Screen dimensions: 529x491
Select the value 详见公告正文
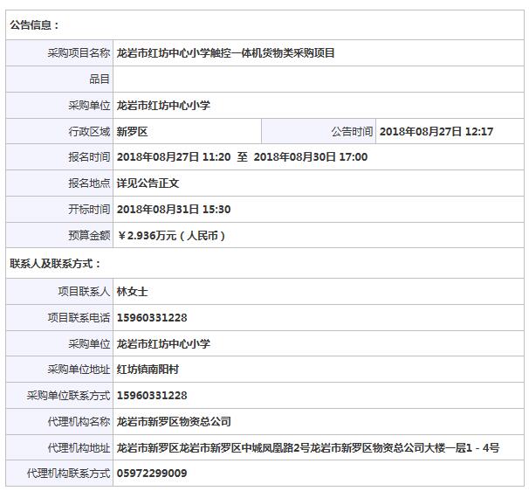[x=148, y=183]
